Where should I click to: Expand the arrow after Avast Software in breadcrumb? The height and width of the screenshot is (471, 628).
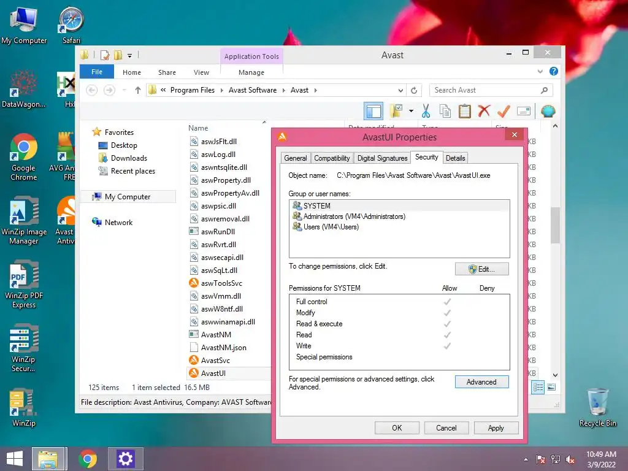(283, 90)
